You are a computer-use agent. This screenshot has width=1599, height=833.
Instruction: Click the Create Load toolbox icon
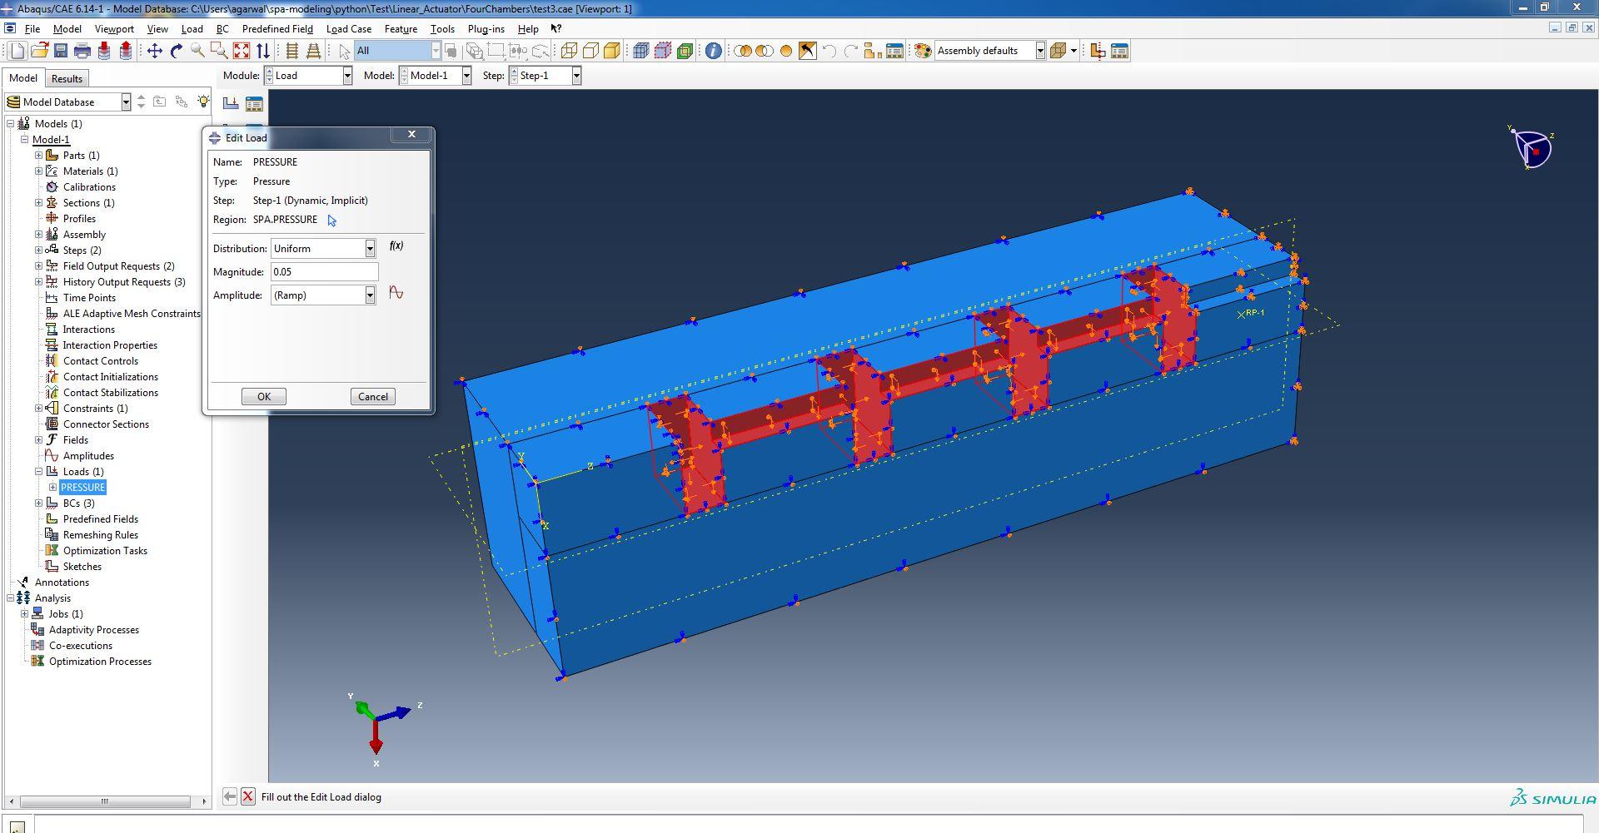pos(231,103)
